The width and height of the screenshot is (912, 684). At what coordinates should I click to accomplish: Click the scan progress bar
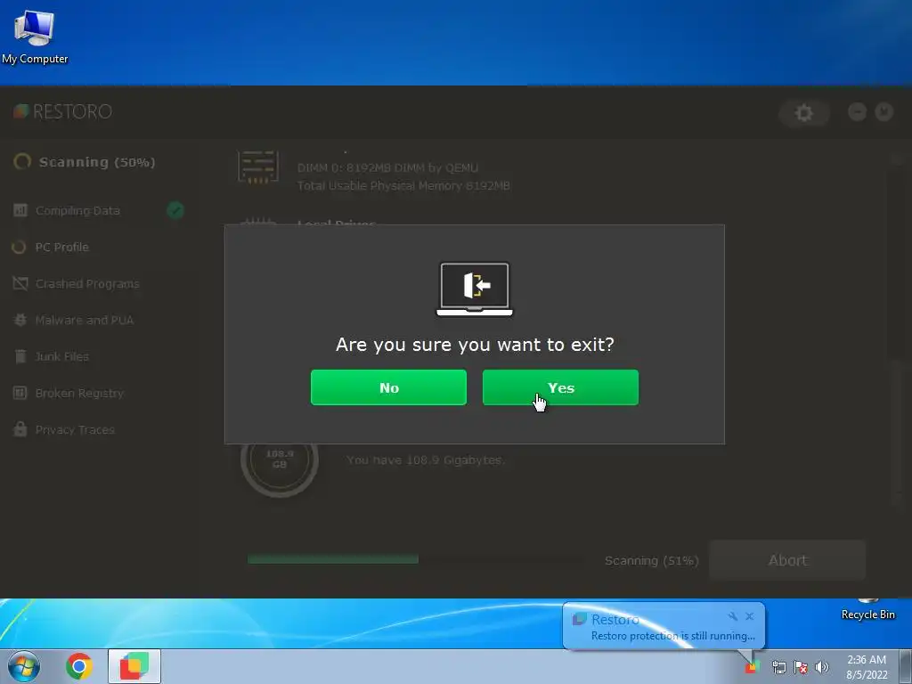point(415,559)
